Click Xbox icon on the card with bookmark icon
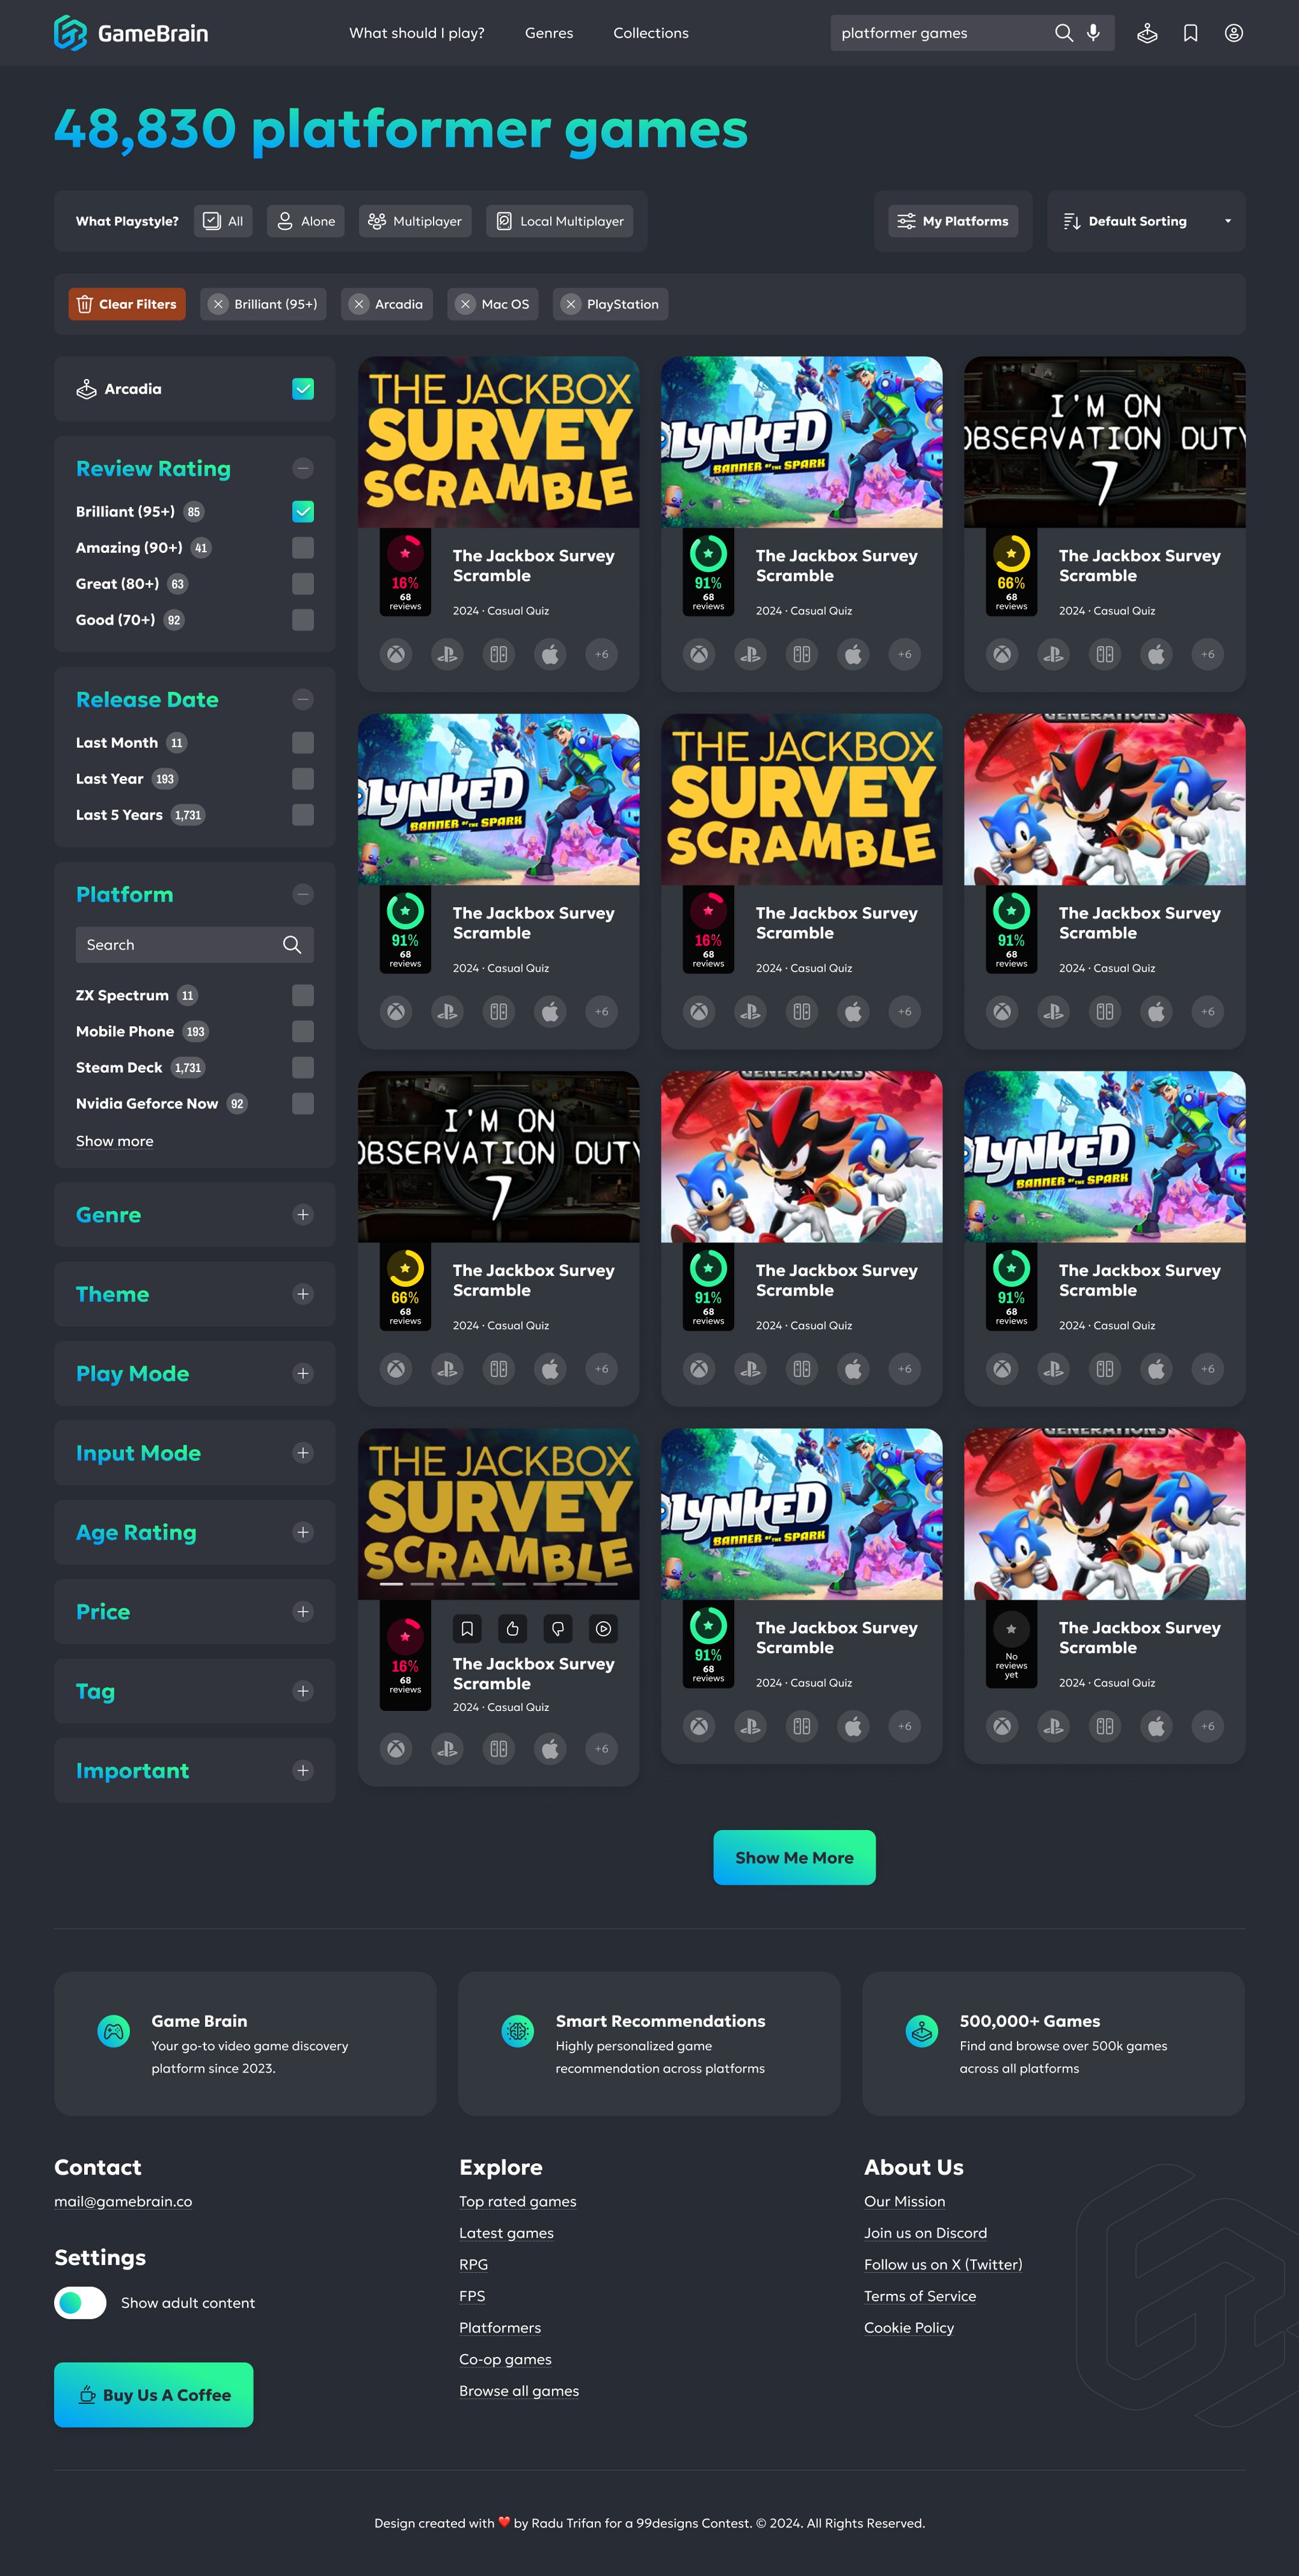 [396, 1748]
